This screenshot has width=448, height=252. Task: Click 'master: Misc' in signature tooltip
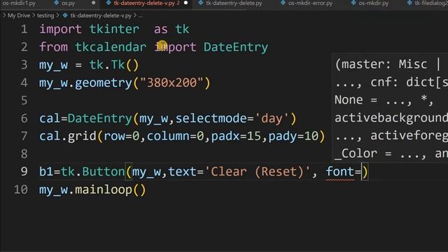click(384, 64)
